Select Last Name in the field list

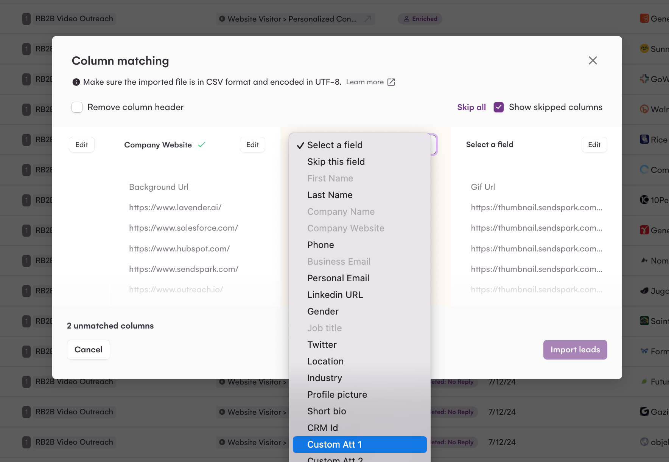click(359, 195)
